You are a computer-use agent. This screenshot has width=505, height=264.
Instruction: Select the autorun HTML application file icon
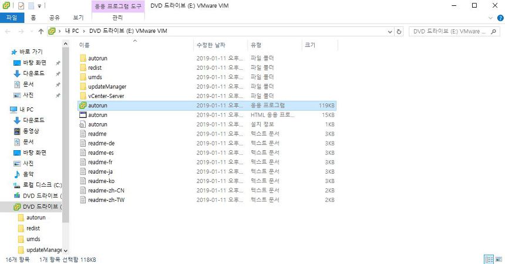pos(83,114)
